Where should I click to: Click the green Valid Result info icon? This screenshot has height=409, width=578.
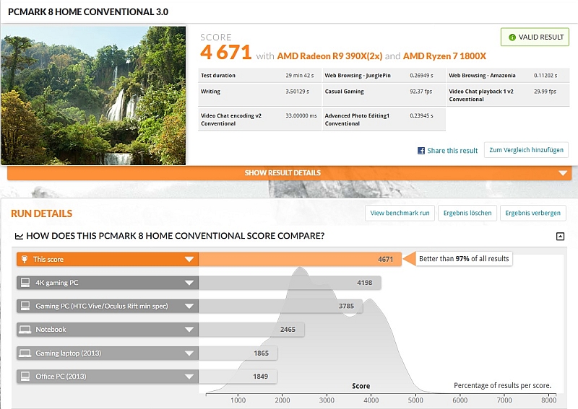point(512,38)
